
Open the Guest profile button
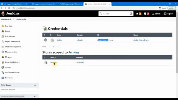click(x=162, y=8)
